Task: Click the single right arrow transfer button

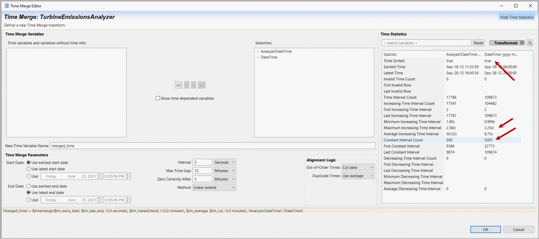Action: 194,85
